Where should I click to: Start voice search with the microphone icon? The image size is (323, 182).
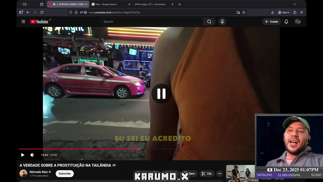[222, 22]
